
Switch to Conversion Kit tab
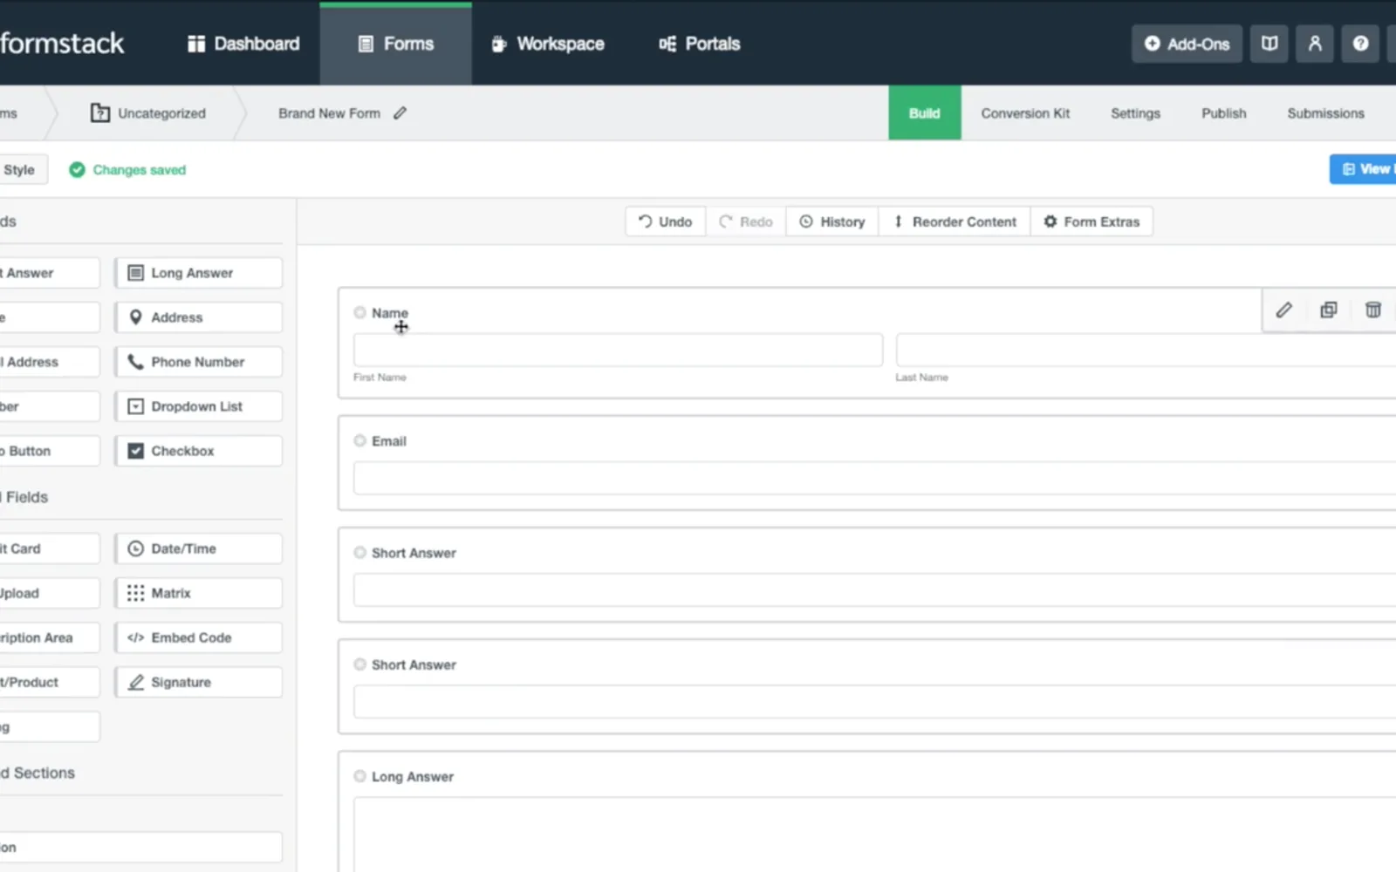coord(1025,113)
